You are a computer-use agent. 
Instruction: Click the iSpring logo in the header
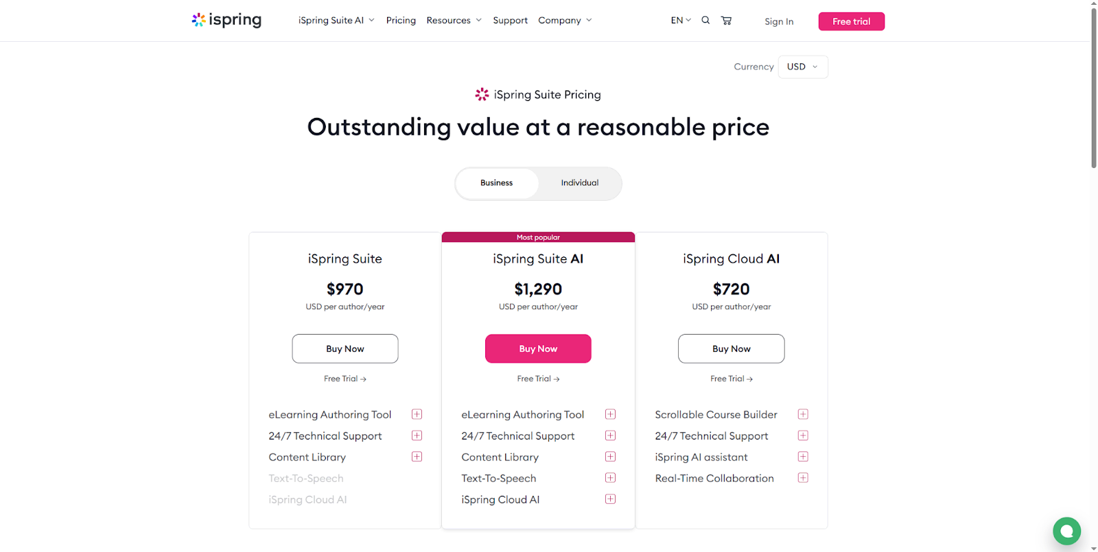pyautogui.click(x=226, y=20)
